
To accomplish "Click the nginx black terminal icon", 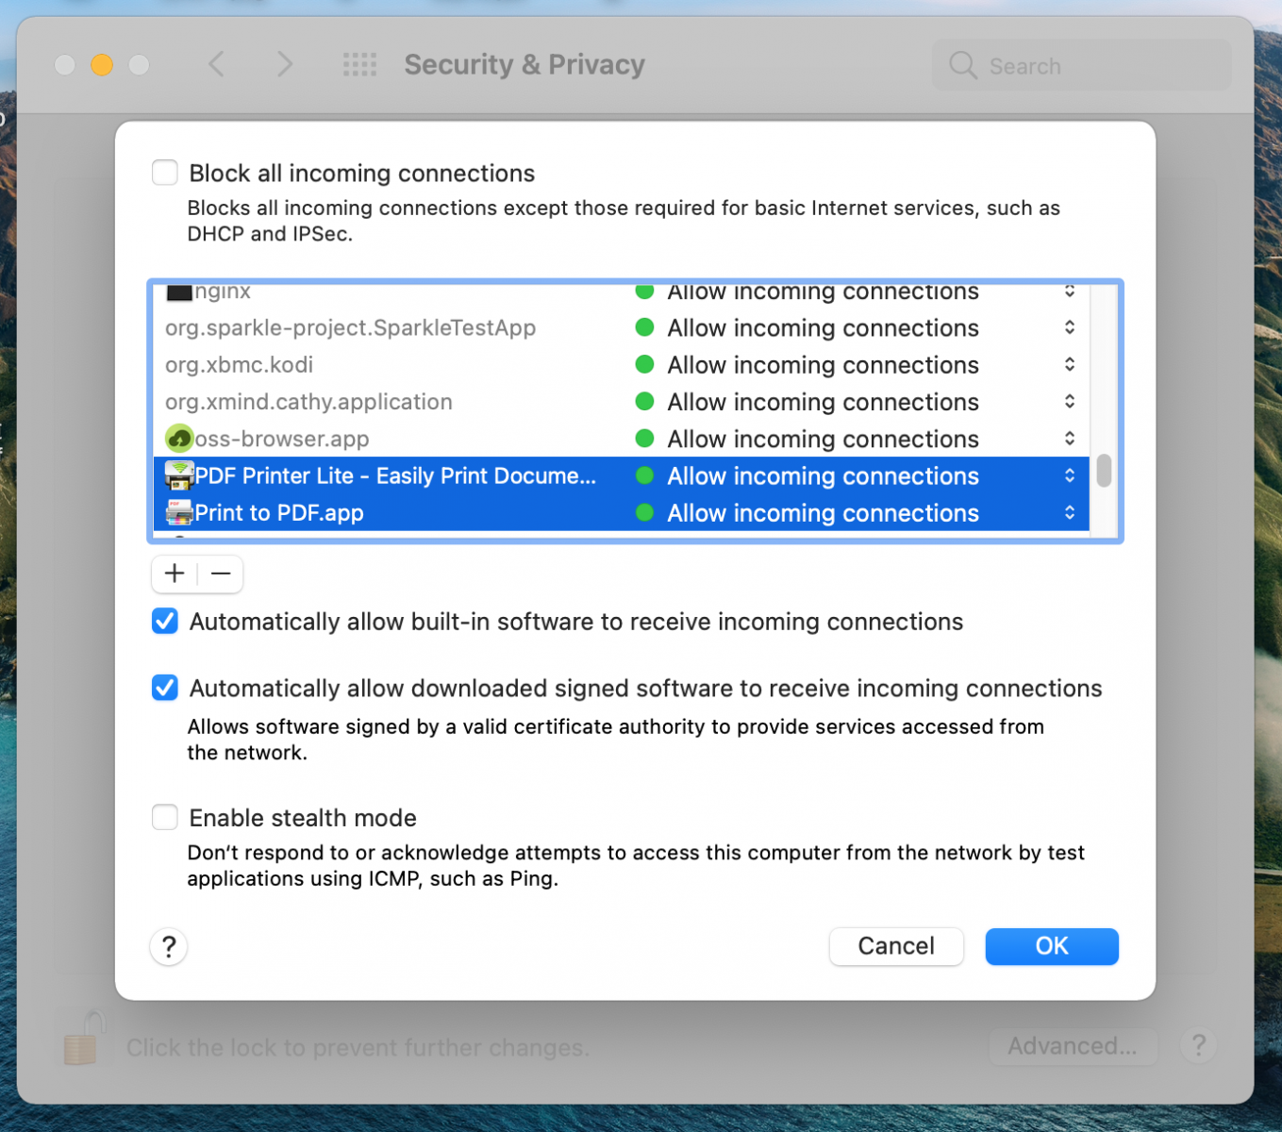I will [x=179, y=292].
